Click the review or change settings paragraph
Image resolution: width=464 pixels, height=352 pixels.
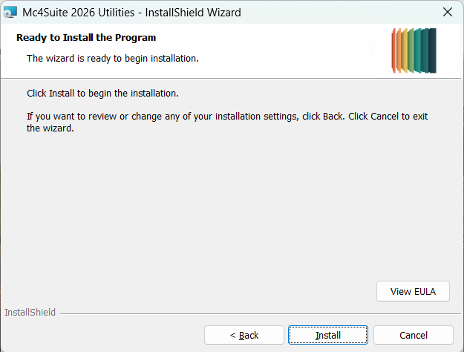tap(223, 123)
